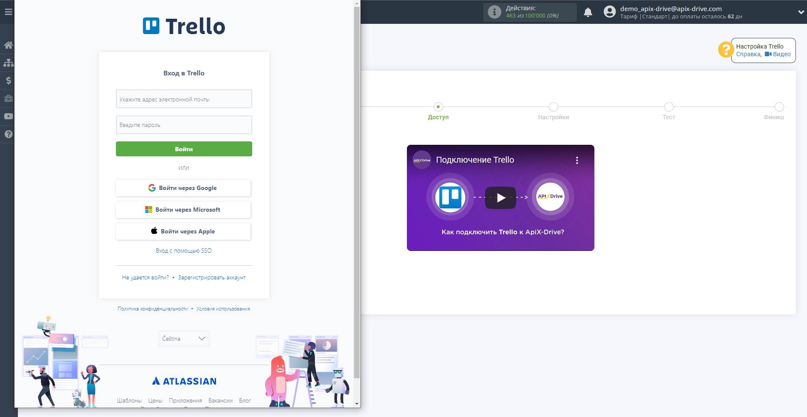Play the Подключение Trello video

[501, 198]
